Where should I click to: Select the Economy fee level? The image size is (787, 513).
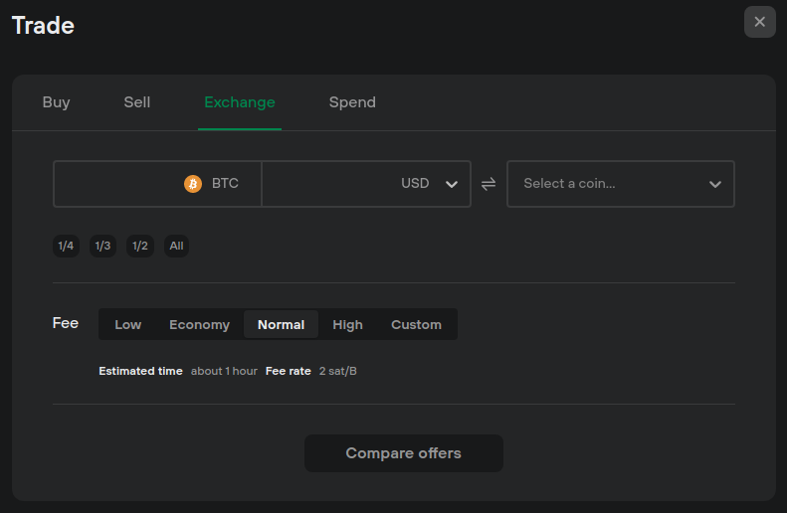point(199,324)
